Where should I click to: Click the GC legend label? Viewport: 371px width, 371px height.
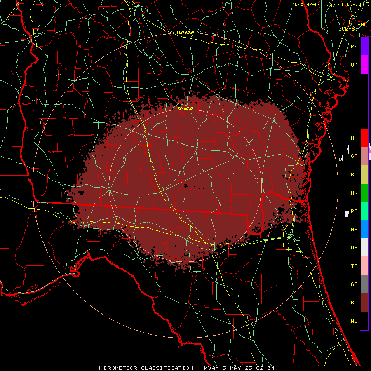354,284
